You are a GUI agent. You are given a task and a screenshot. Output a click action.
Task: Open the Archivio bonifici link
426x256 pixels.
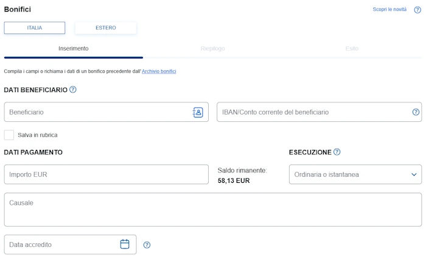coord(159,71)
